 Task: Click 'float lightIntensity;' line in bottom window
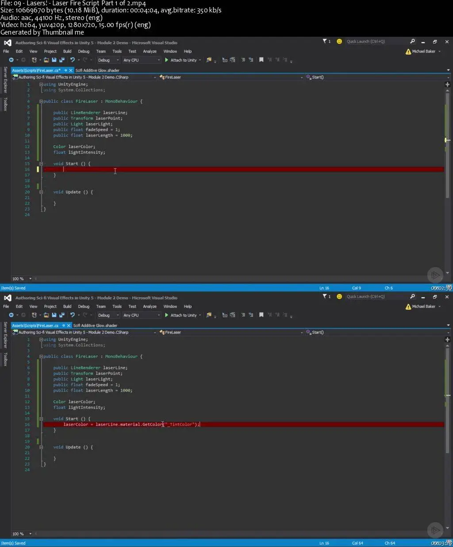pos(79,407)
